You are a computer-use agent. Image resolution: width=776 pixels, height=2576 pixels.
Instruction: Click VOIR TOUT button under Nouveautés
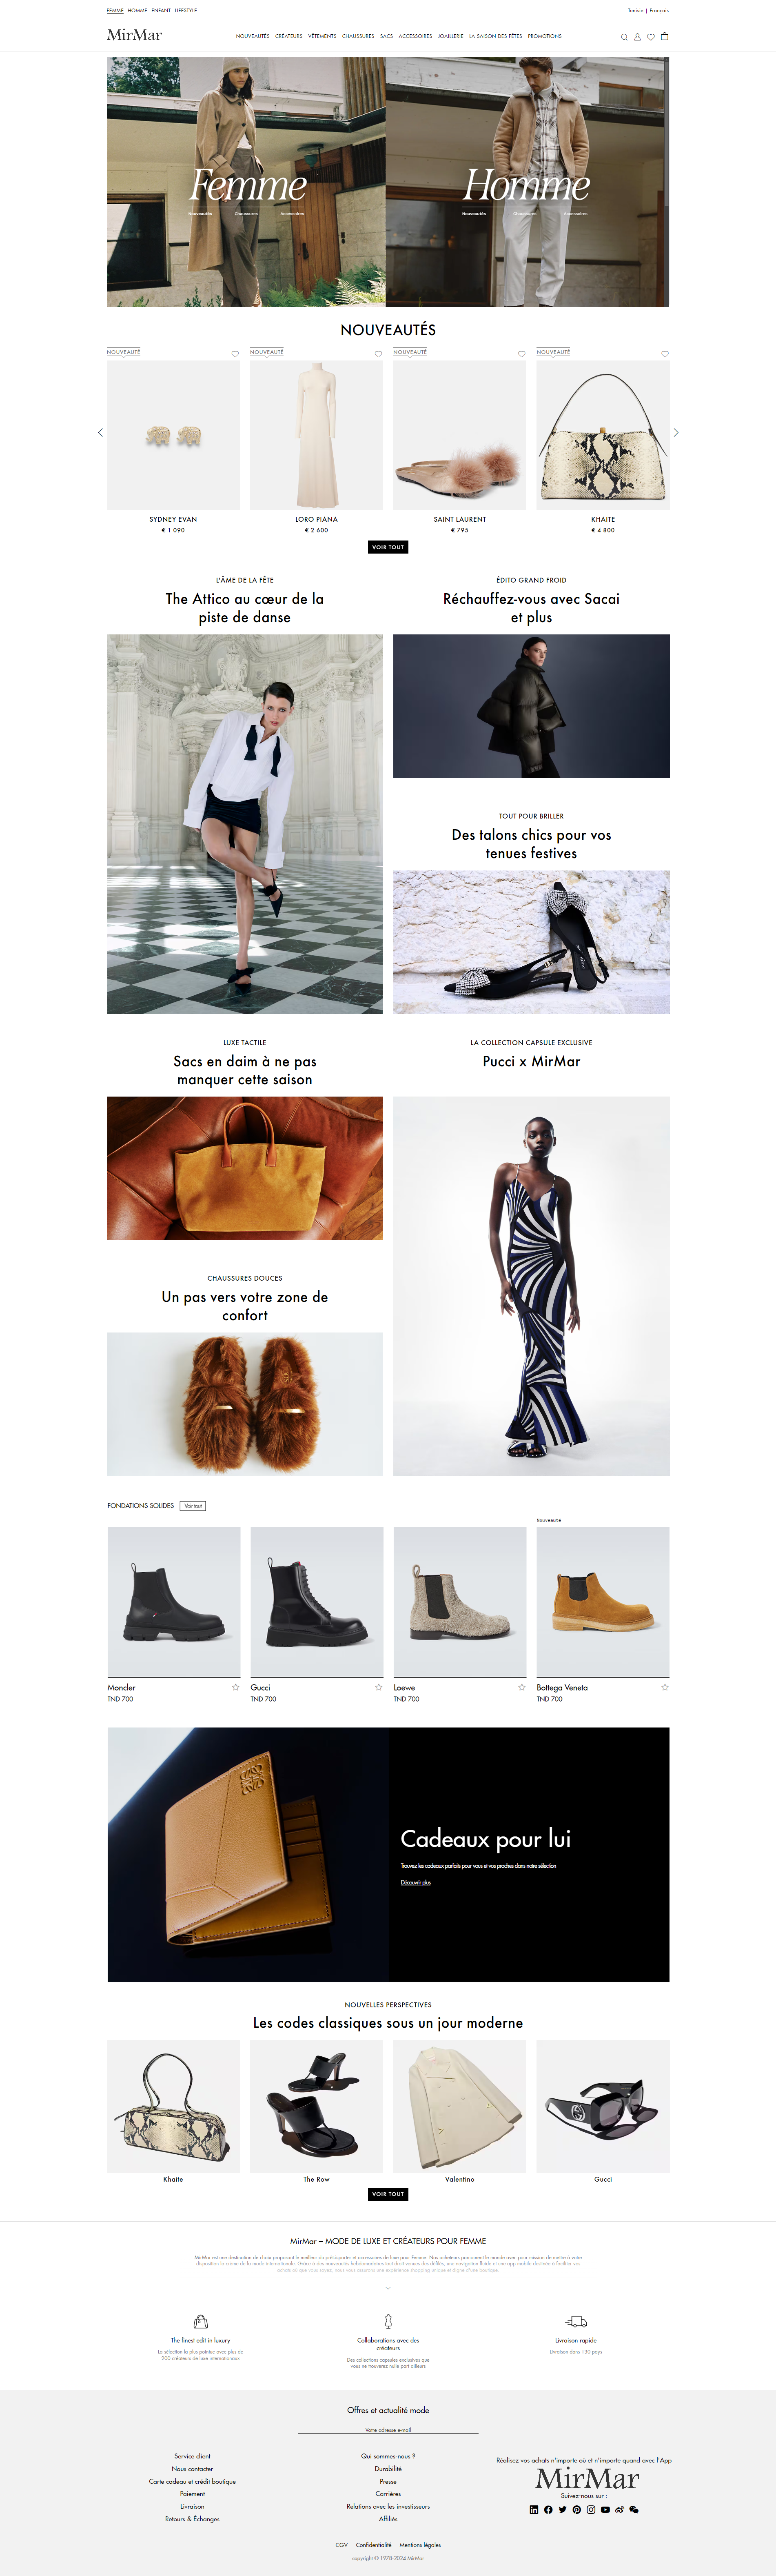tap(388, 547)
